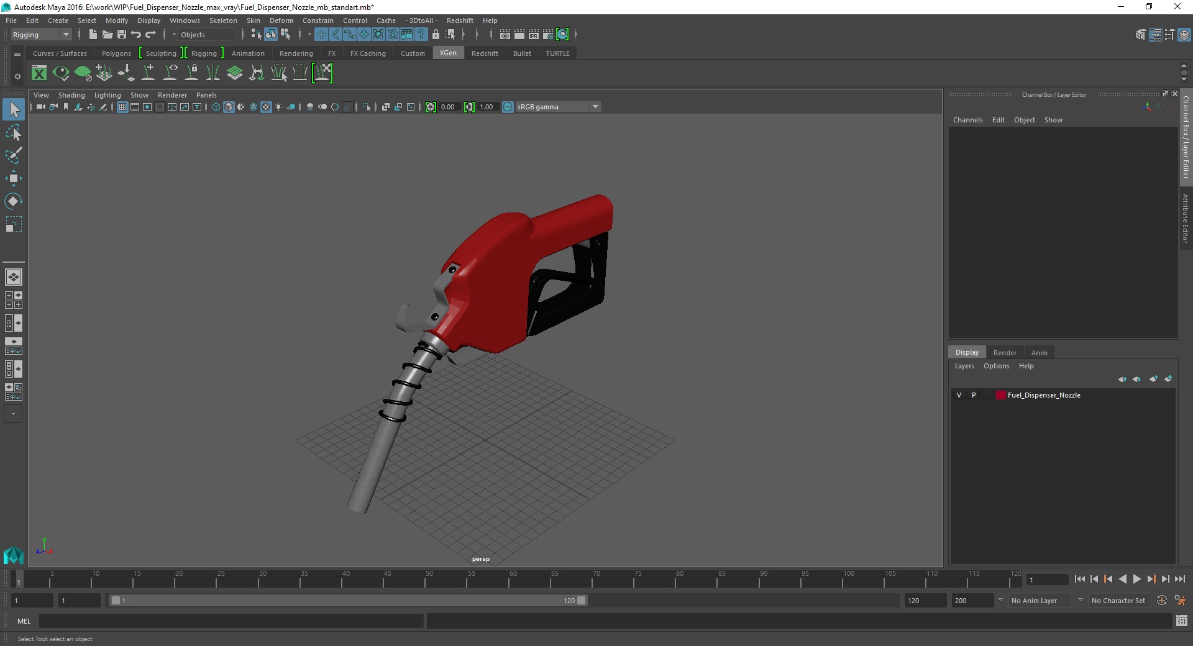This screenshot has width=1193, height=646.
Task: Open the playback speed dropdown next to 200
Action: tap(1000, 601)
